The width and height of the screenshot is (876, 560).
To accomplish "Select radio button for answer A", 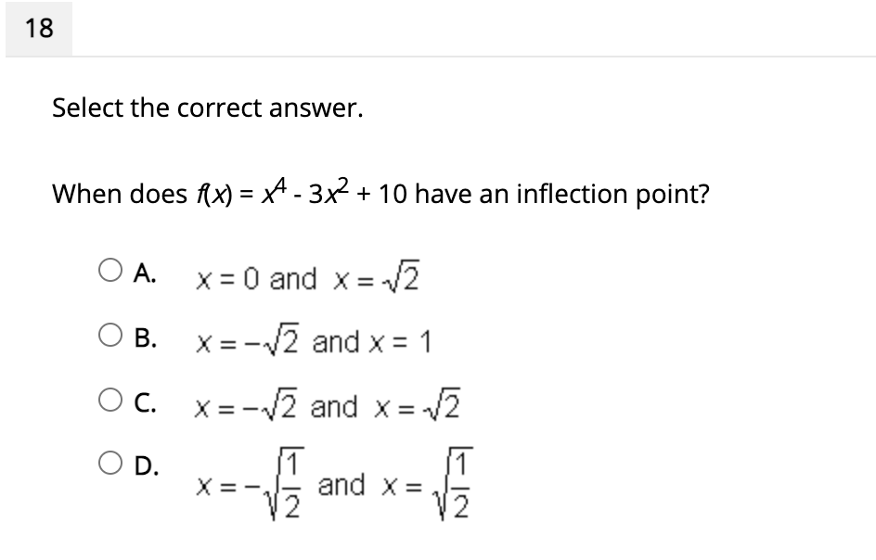I will tap(109, 270).
